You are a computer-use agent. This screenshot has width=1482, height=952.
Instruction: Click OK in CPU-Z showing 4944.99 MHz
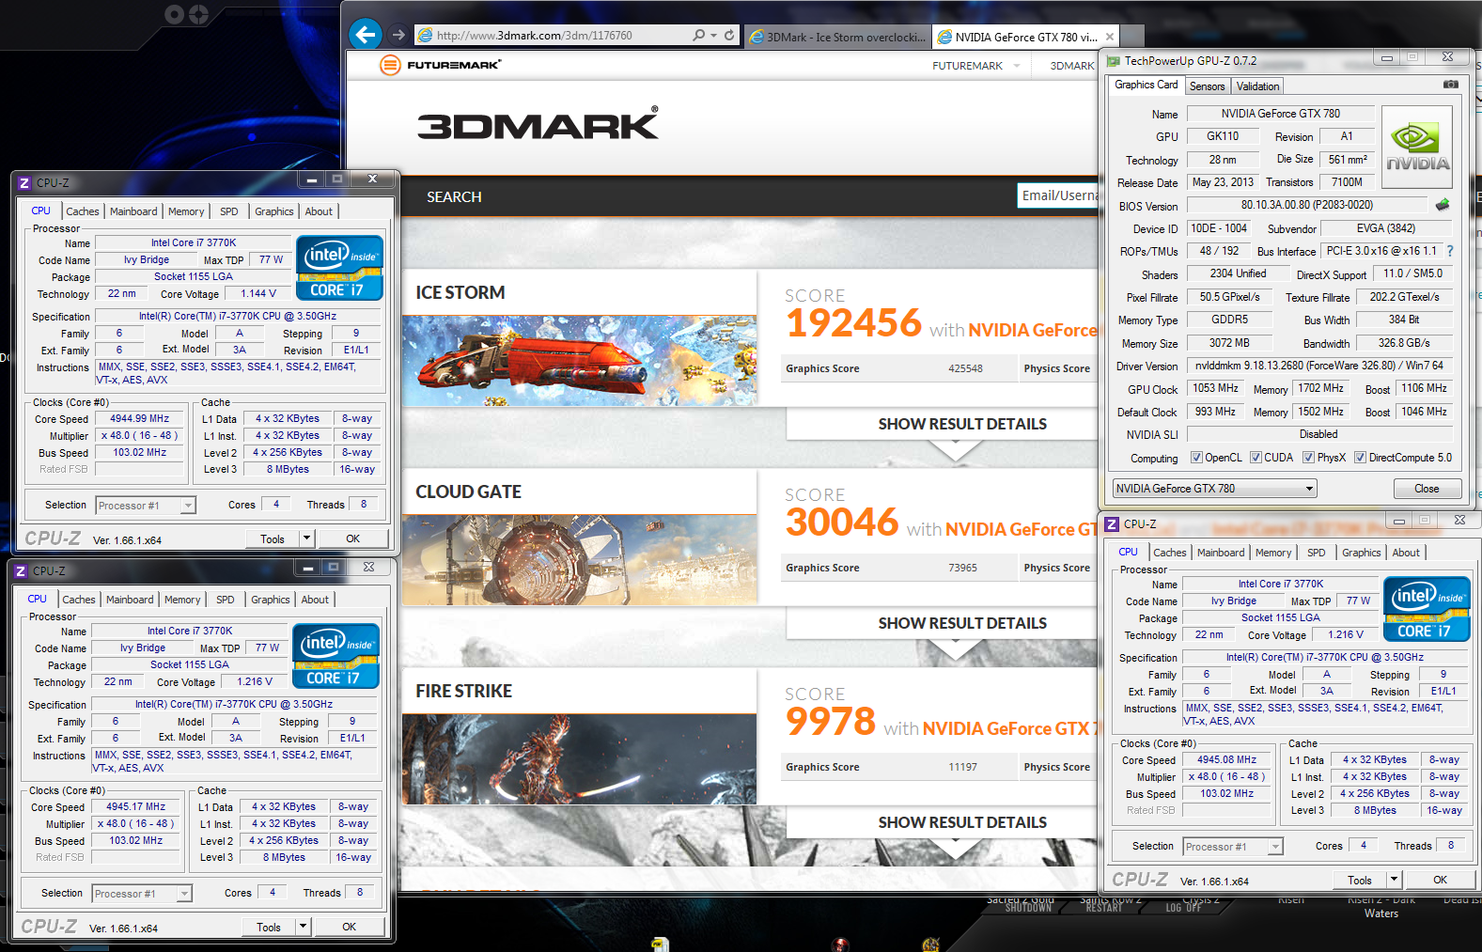(x=352, y=538)
